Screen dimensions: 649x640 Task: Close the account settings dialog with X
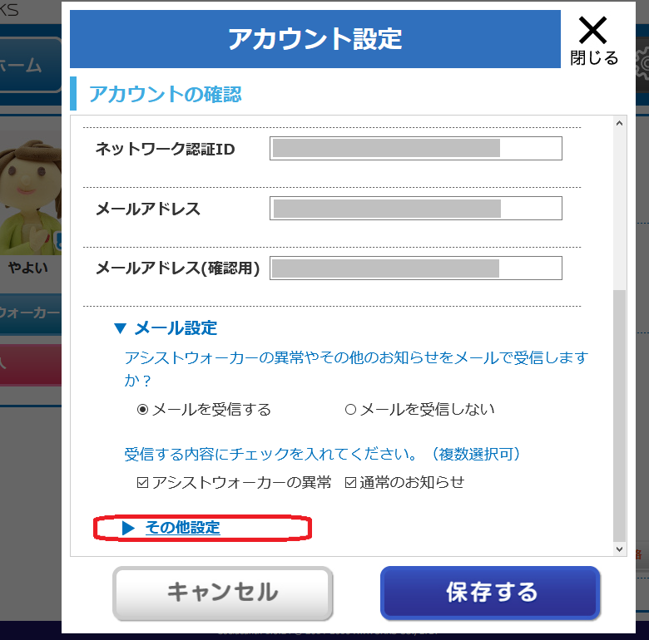click(593, 40)
